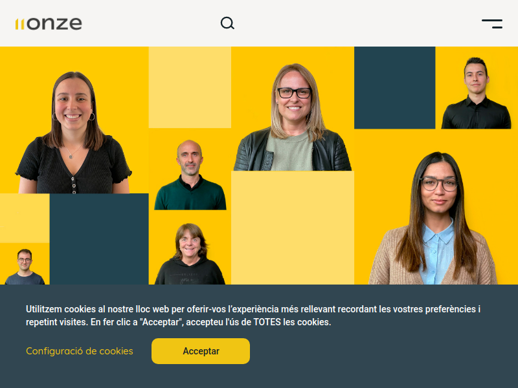
Task: Select the woman in beige cardigan photo
Action: [x=433, y=219]
